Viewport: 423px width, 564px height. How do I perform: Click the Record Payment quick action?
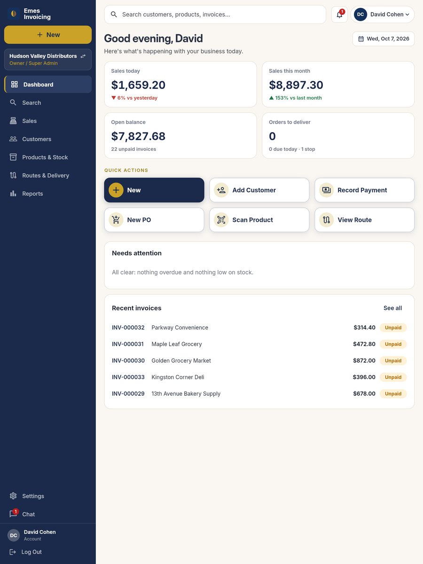(365, 190)
